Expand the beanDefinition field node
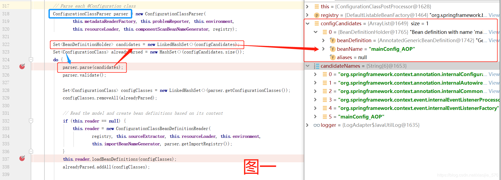This screenshot has width=501, height=180. click(x=323, y=40)
